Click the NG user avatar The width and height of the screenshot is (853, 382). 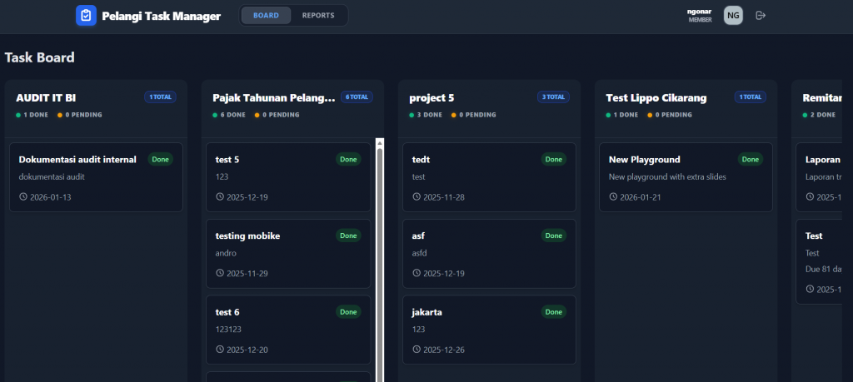coord(733,15)
